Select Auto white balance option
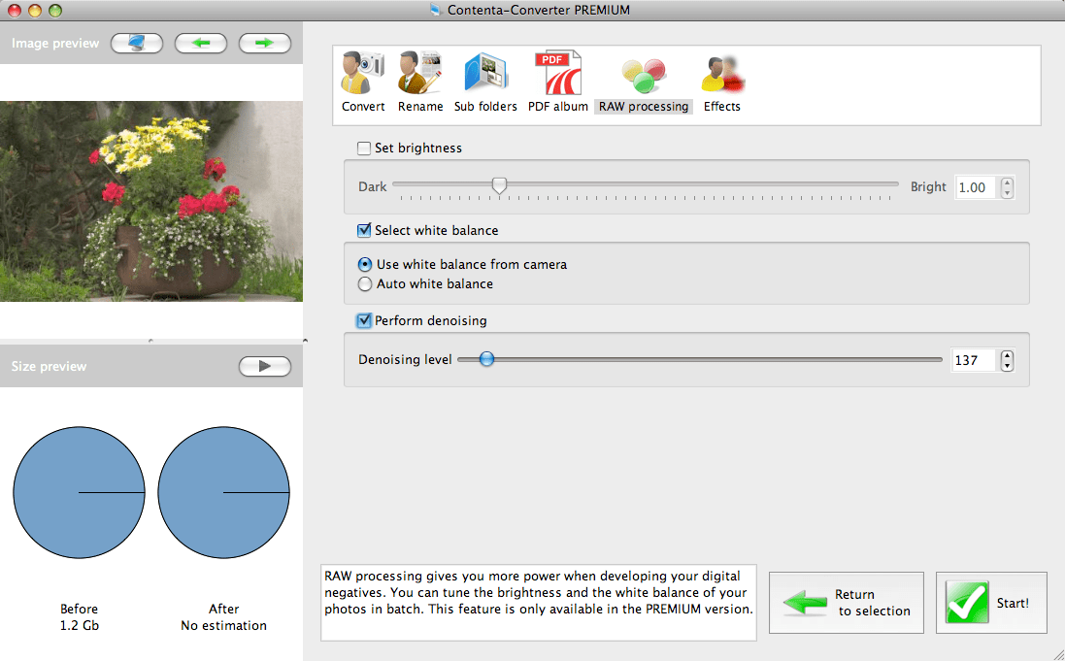Screen dimensions: 1065x661 [365, 284]
